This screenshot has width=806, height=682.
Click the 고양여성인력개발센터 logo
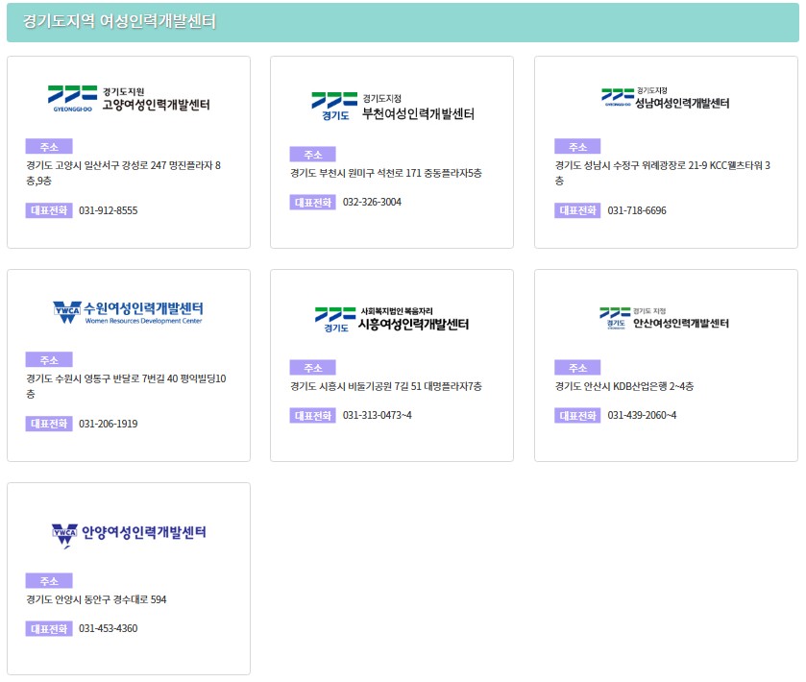pyautogui.click(x=129, y=99)
